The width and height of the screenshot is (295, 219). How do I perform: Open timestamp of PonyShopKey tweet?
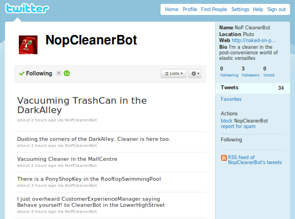tap(37, 186)
